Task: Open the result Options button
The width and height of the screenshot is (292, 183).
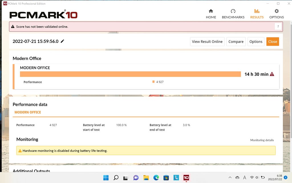Action: [256, 41]
